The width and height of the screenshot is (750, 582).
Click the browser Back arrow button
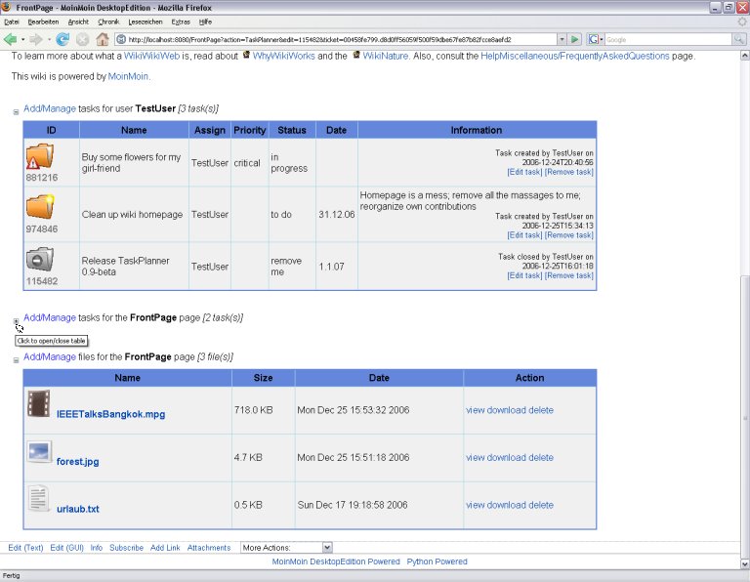11,40
